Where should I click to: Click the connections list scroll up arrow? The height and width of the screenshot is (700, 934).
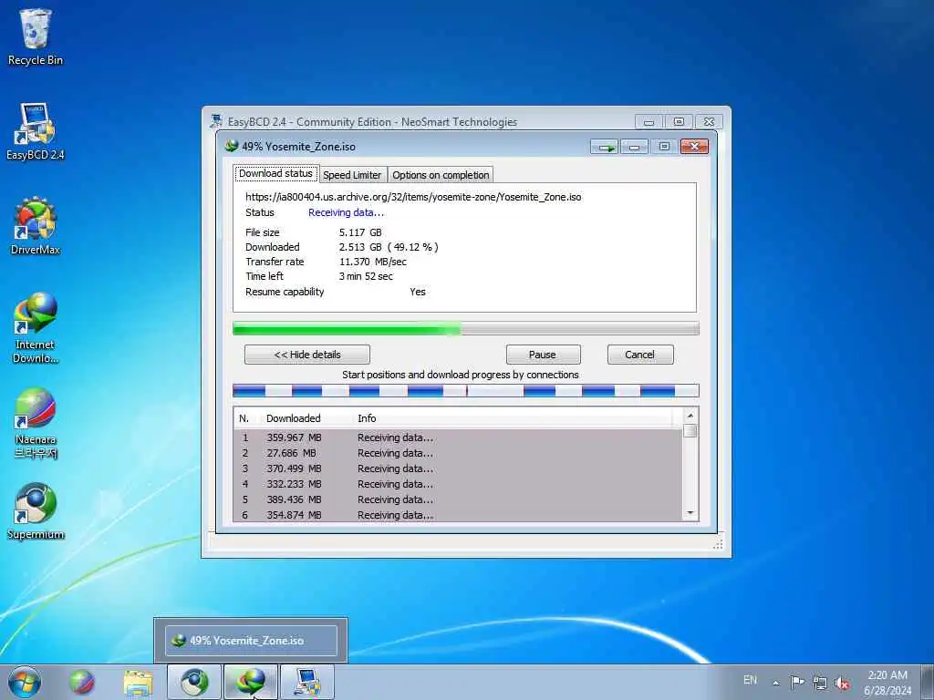tap(690, 416)
